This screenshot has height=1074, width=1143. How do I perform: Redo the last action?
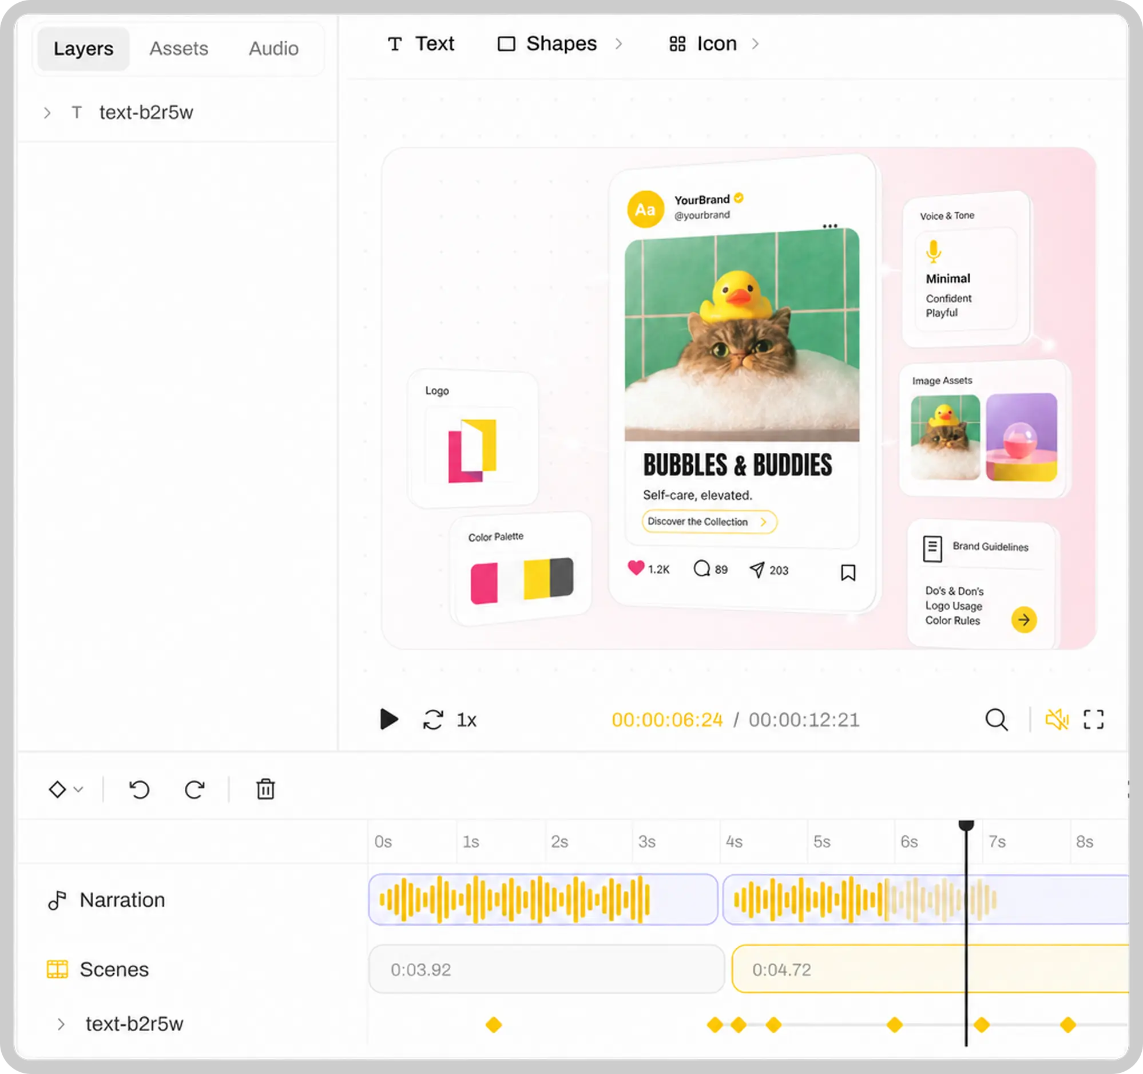[x=195, y=789]
